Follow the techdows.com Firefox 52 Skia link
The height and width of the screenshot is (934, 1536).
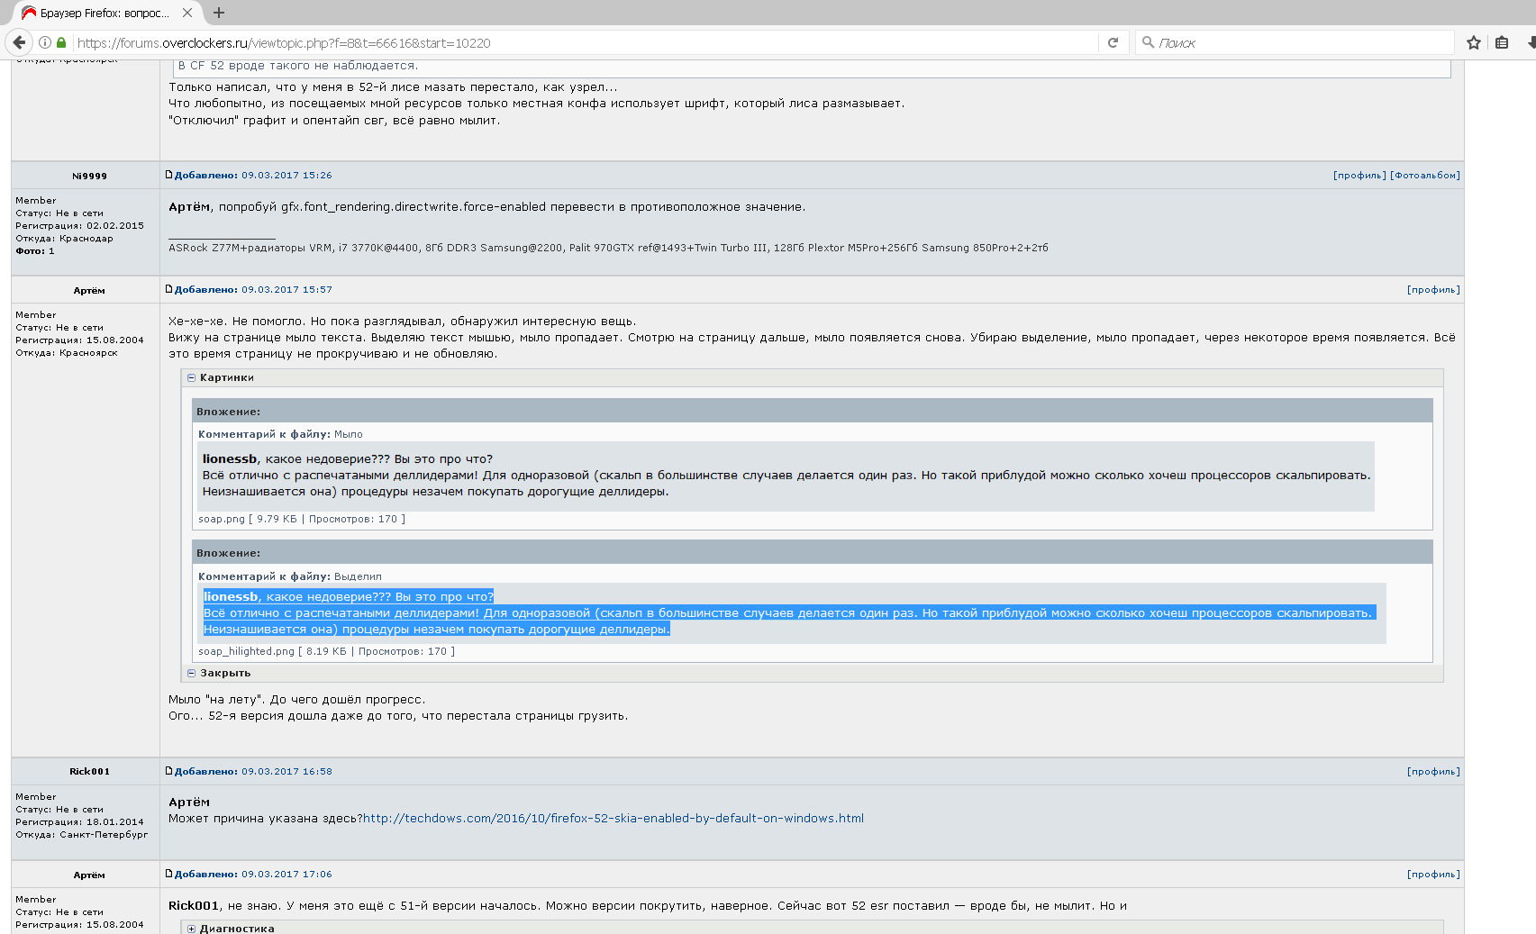tap(613, 819)
